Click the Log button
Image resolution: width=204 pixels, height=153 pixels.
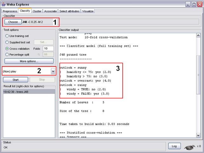175,146
